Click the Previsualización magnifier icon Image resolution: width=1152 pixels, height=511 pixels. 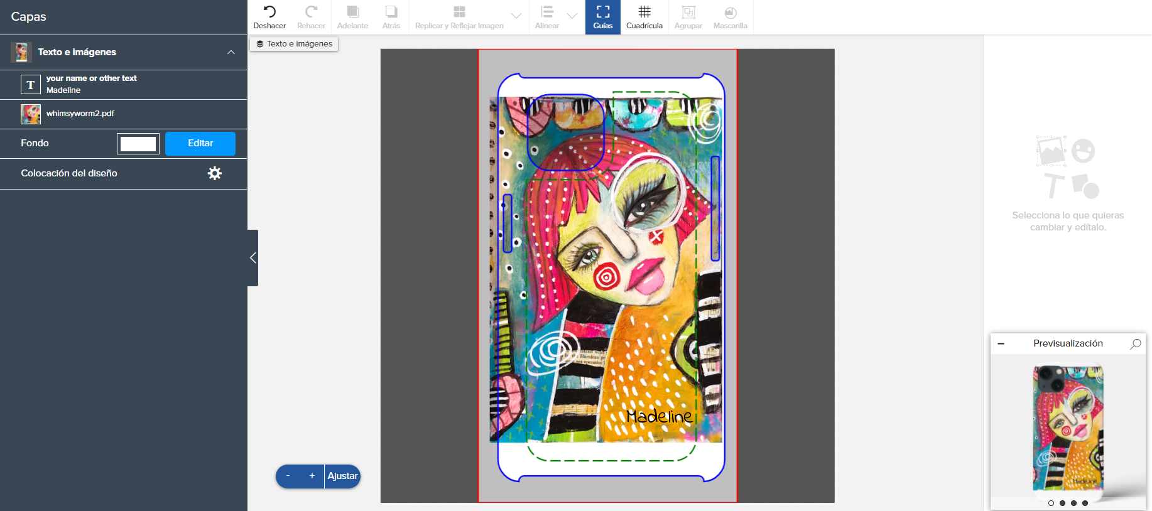point(1136,344)
